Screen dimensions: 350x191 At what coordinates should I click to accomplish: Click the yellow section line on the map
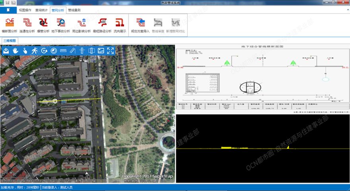point(69,100)
